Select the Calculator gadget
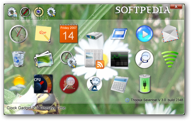The height and width of the screenshot is (121, 191). [x=120, y=84]
